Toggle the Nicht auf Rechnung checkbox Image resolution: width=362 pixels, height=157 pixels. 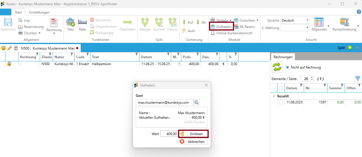tap(287, 67)
